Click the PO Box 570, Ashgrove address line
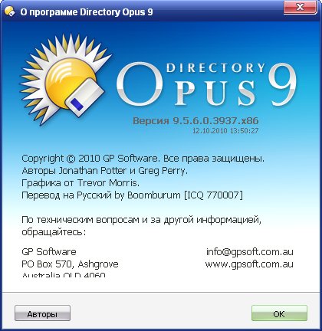 [x=70, y=264]
